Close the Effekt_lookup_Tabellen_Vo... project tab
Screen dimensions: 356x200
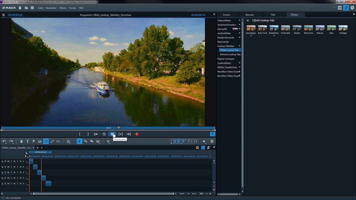click(34, 148)
